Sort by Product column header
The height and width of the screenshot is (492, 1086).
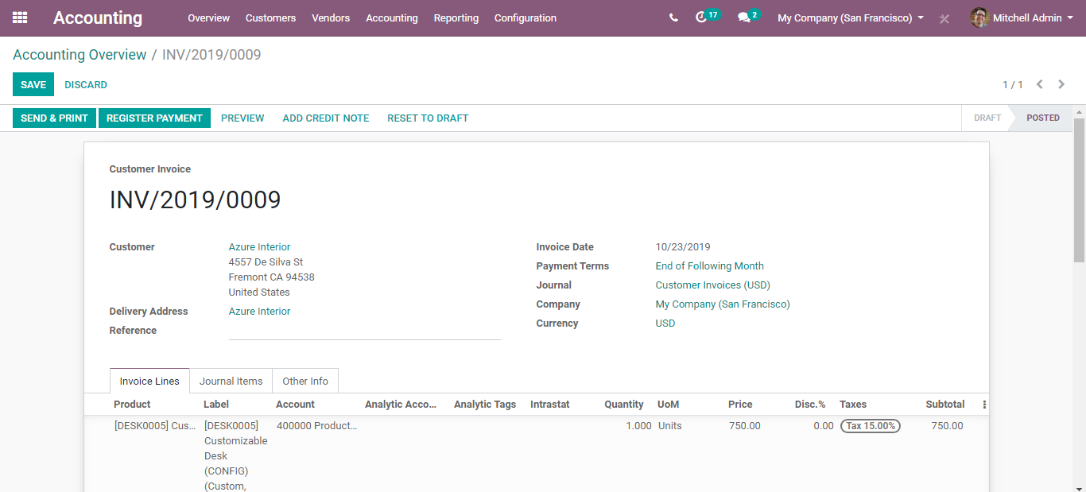tap(132, 405)
